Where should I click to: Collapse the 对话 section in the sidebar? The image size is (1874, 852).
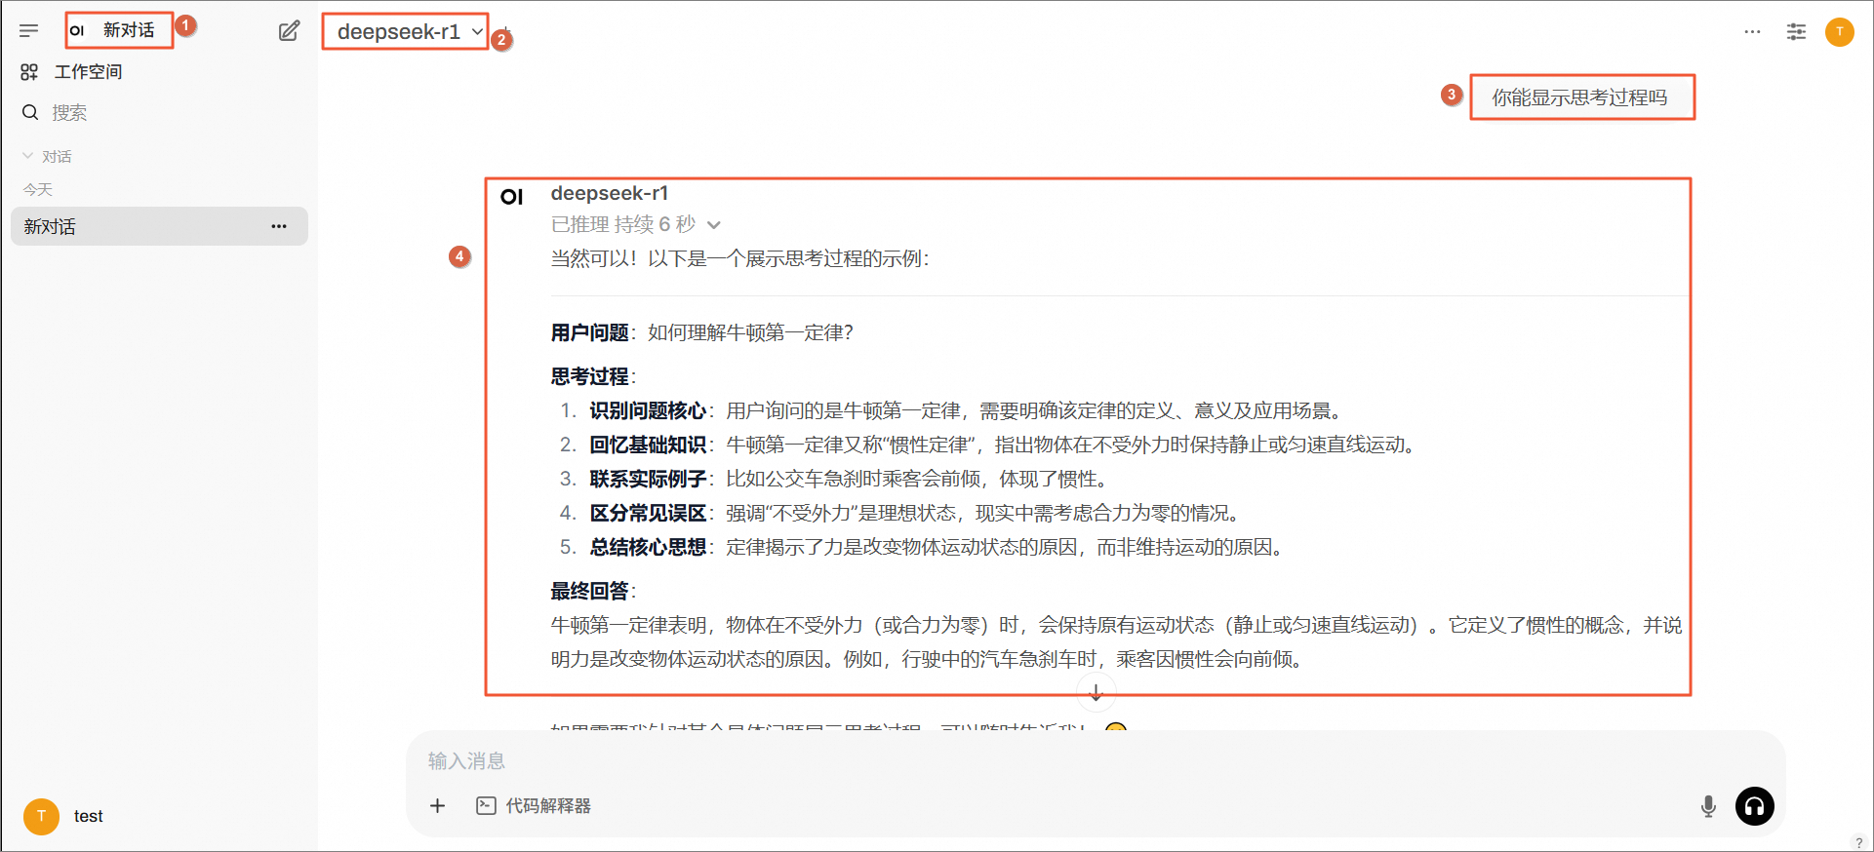(48, 156)
